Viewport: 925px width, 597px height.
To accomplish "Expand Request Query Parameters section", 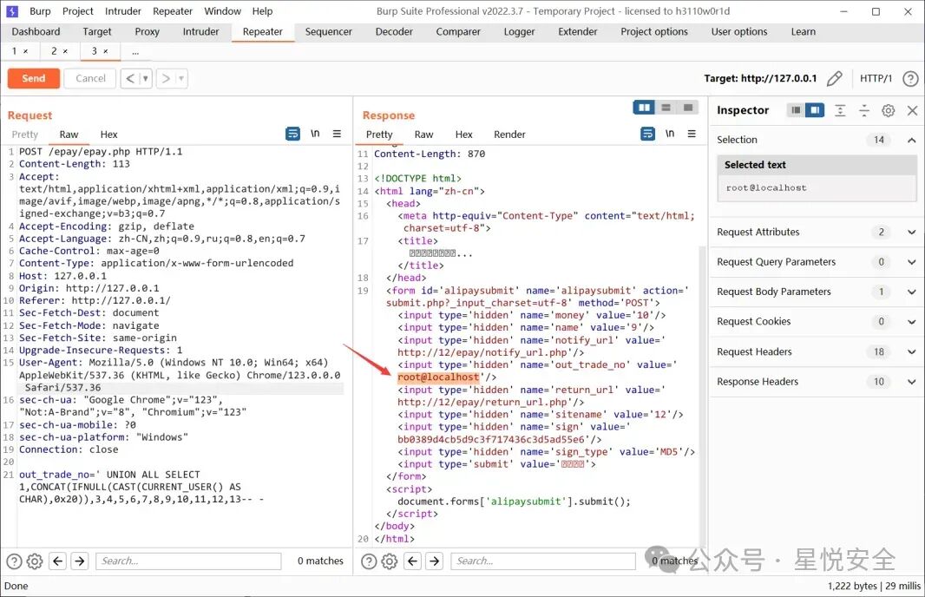I will pyautogui.click(x=911, y=262).
